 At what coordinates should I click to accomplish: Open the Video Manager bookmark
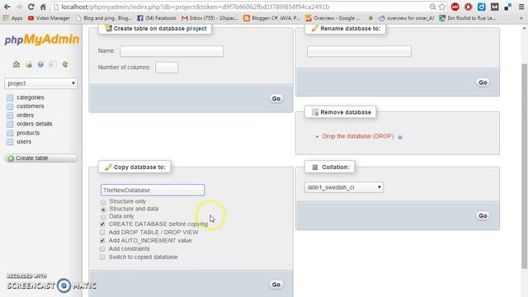49,18
